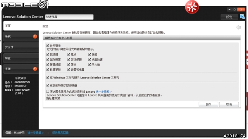
Task: Click the 保固: 無法使用 status text
Action: (15, 133)
